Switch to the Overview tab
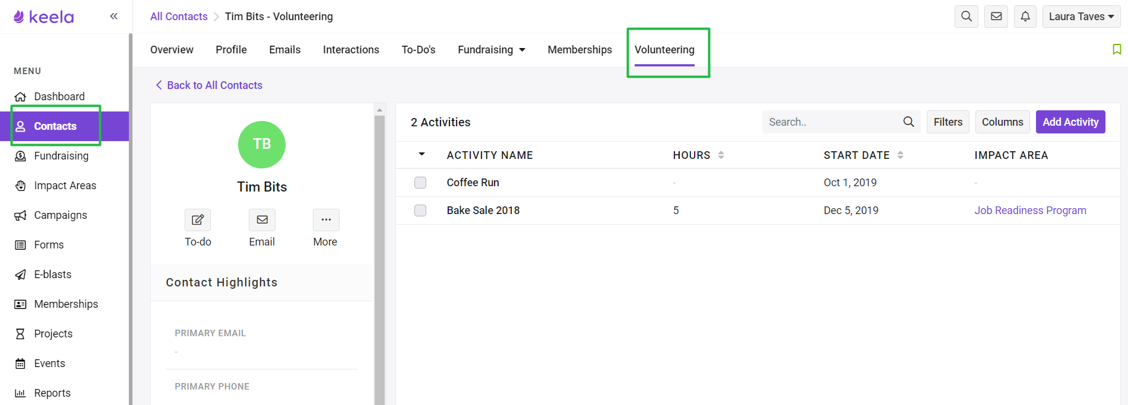Screen dimensions: 1128x405 click(172, 50)
